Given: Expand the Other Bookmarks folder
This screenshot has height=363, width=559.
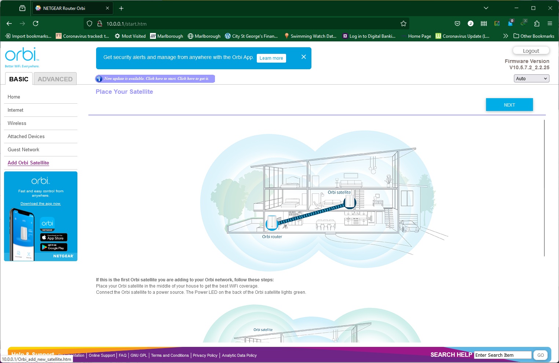Looking at the screenshot, I should 534,36.
